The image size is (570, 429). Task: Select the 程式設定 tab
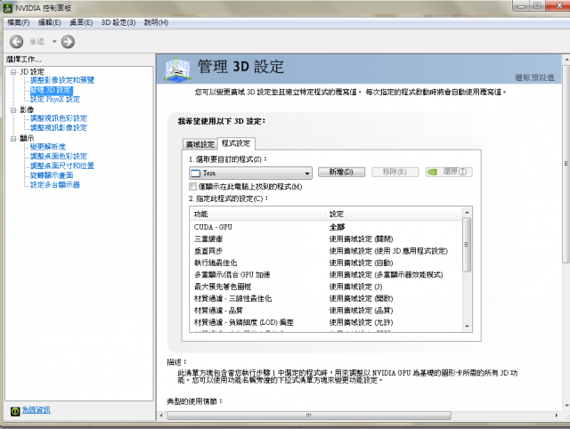236,143
